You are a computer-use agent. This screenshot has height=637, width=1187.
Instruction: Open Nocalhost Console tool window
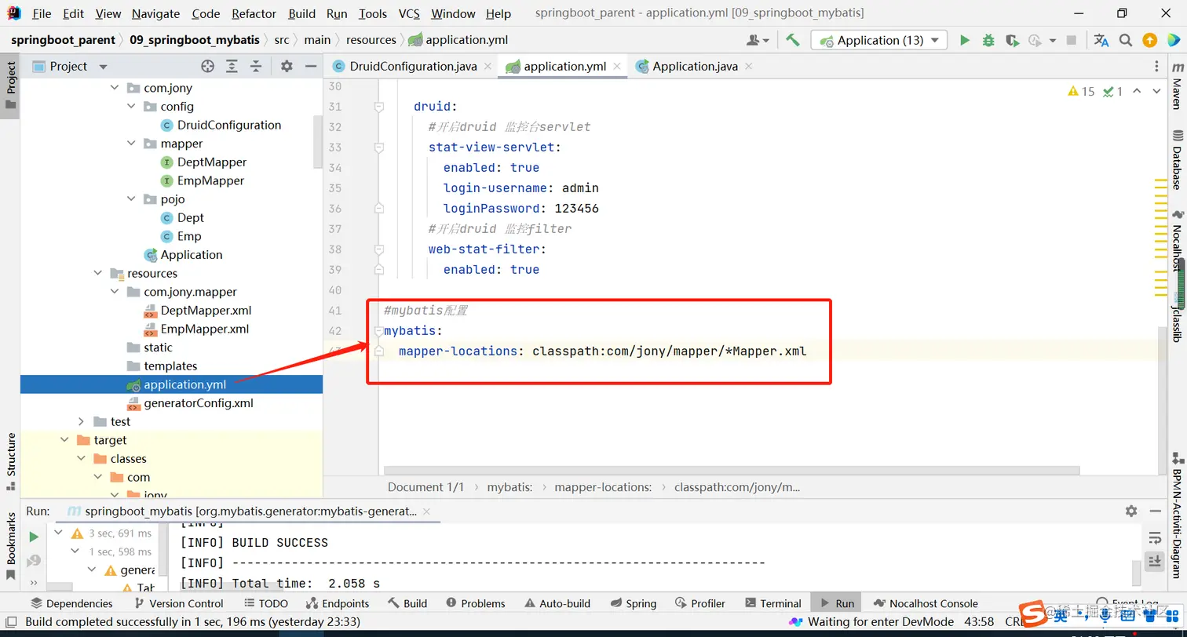(926, 603)
